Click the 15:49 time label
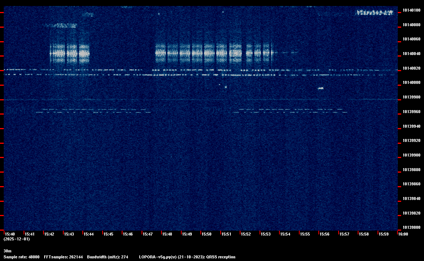This screenshot has width=424, height=261. click(187, 234)
